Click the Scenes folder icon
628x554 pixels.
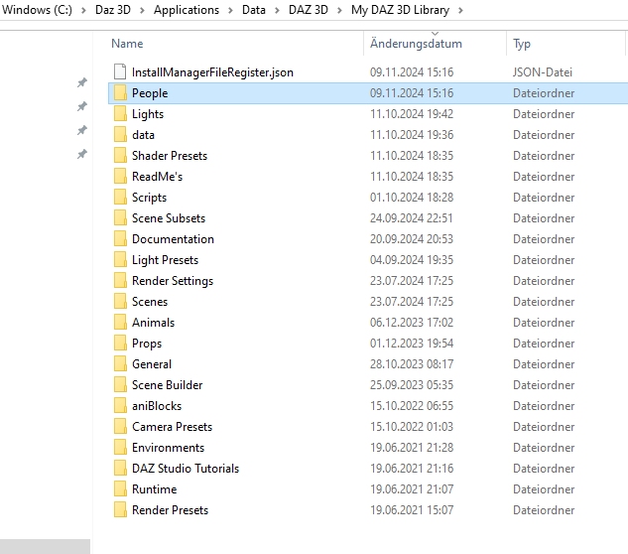tap(120, 302)
